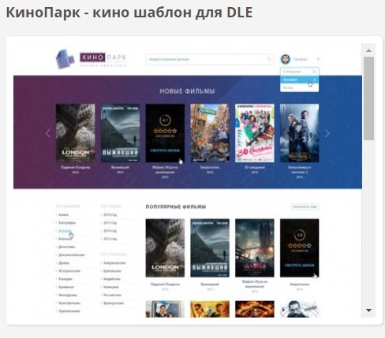This screenshot has height=338, width=385.
Task: Show previous films with carousel left arrow
Action: (x=47, y=133)
